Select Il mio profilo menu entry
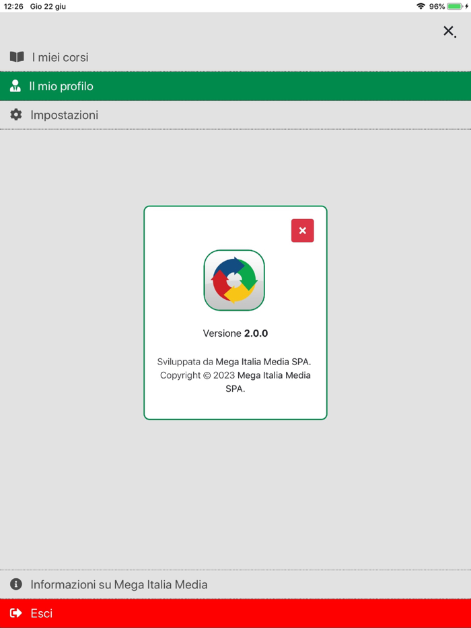This screenshot has width=471, height=628. pos(235,86)
